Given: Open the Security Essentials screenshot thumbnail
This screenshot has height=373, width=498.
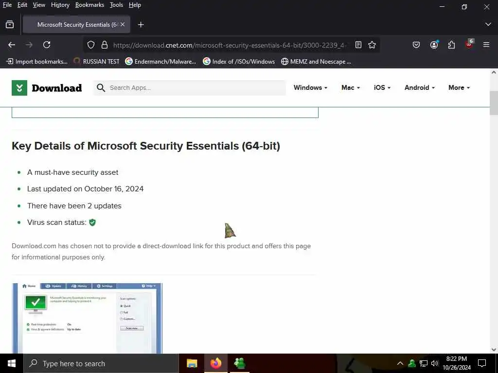Looking at the screenshot, I should (x=87, y=318).
